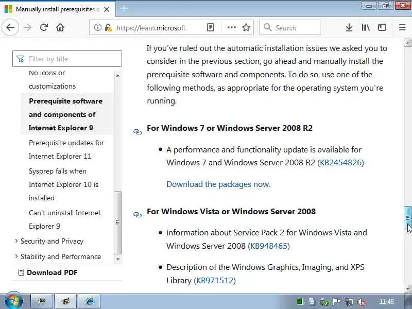The height and width of the screenshot is (309, 412).
Task: Open the KB2454826 link
Action: click(340, 162)
